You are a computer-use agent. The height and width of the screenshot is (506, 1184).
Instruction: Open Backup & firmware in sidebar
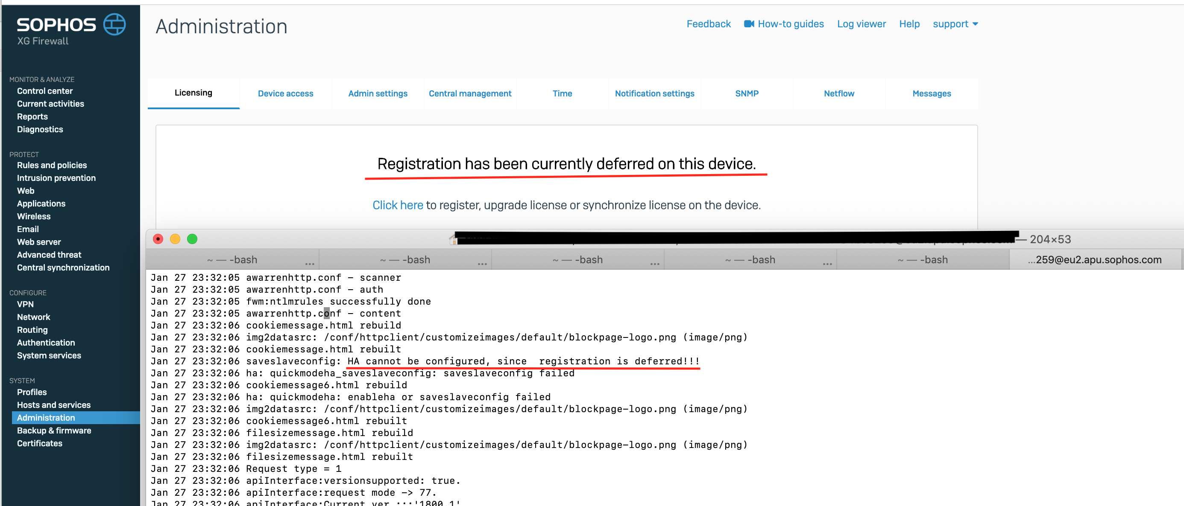pos(54,430)
